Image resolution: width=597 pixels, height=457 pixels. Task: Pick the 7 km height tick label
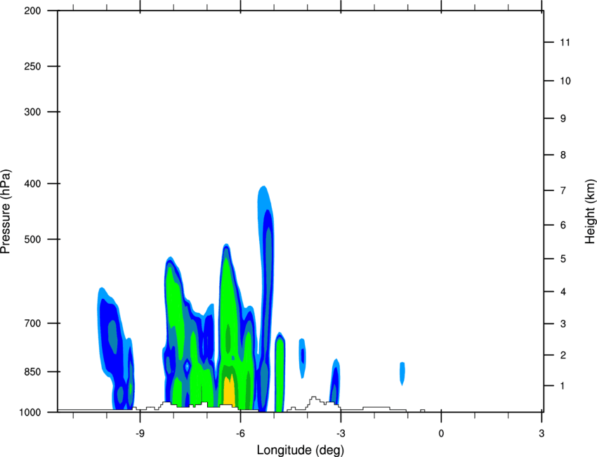(563, 191)
